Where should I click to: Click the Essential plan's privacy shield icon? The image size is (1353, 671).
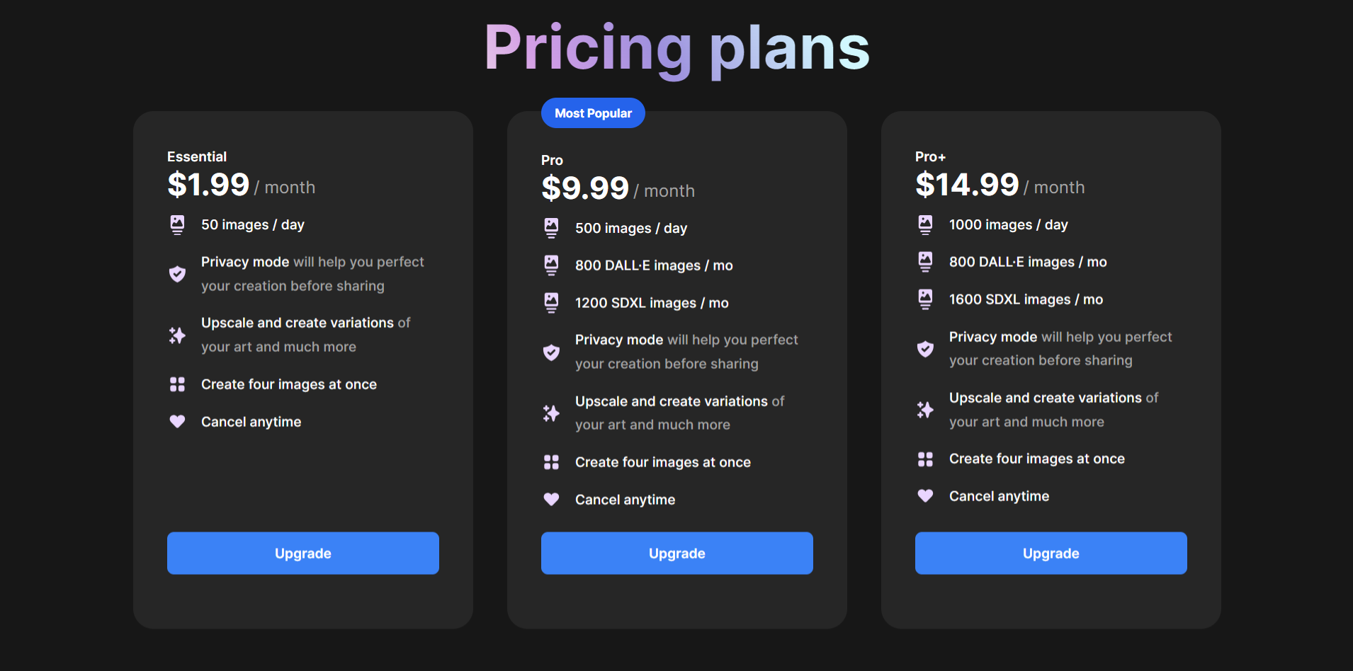[x=177, y=274]
